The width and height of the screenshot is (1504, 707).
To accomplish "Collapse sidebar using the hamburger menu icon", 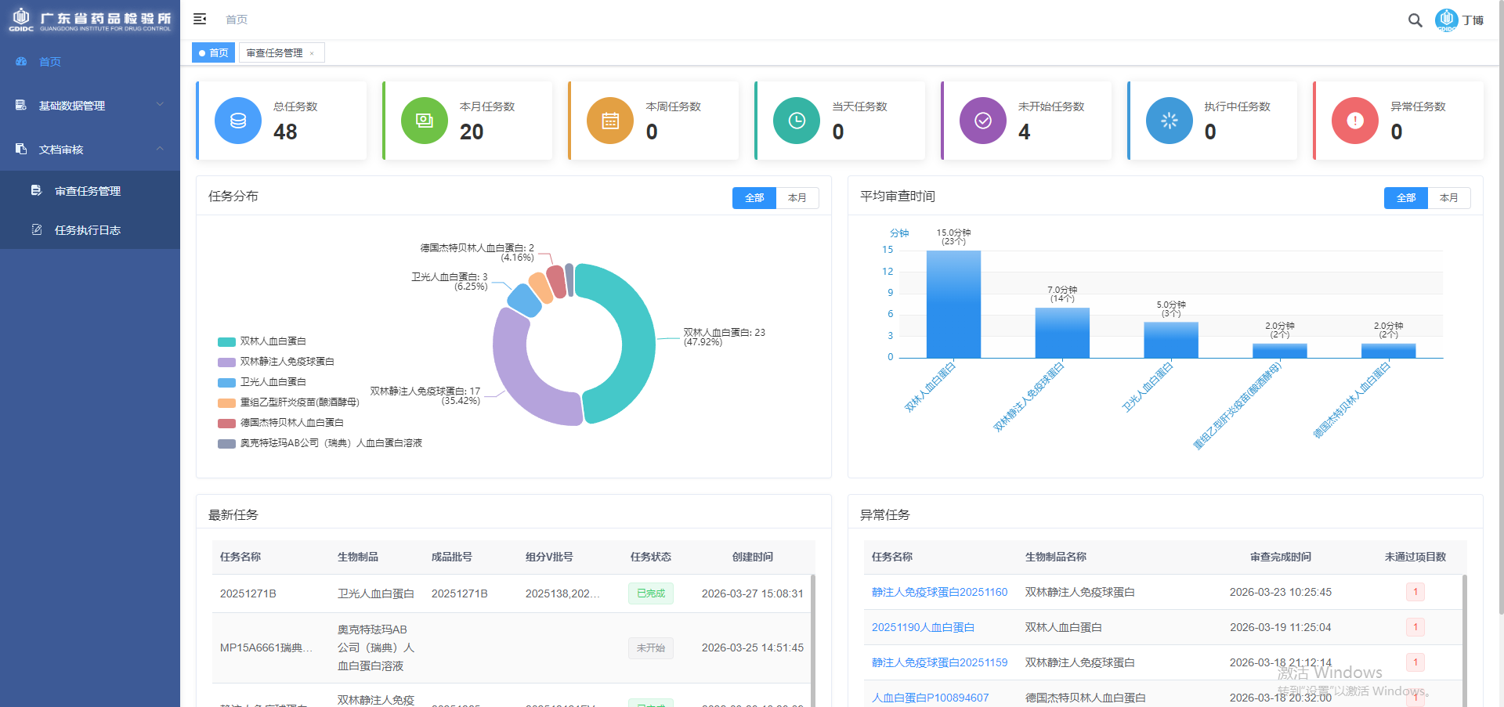I will point(200,19).
